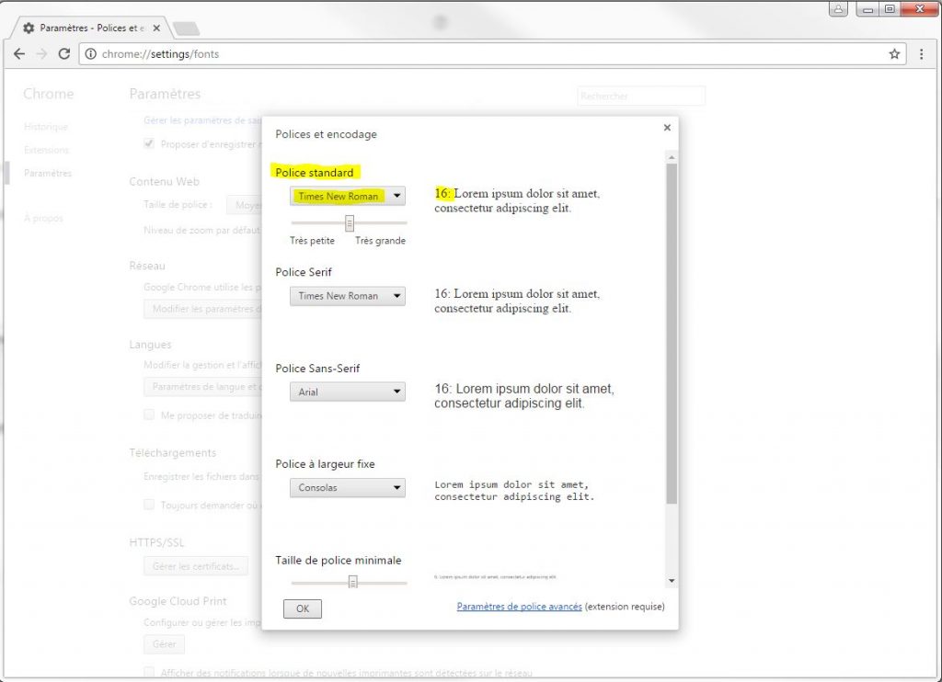Screen dimensions: 942x682
Task: Open the Police Serif font dropdown
Action: point(347,296)
